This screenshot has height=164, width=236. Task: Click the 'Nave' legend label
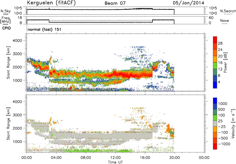point(224,20)
